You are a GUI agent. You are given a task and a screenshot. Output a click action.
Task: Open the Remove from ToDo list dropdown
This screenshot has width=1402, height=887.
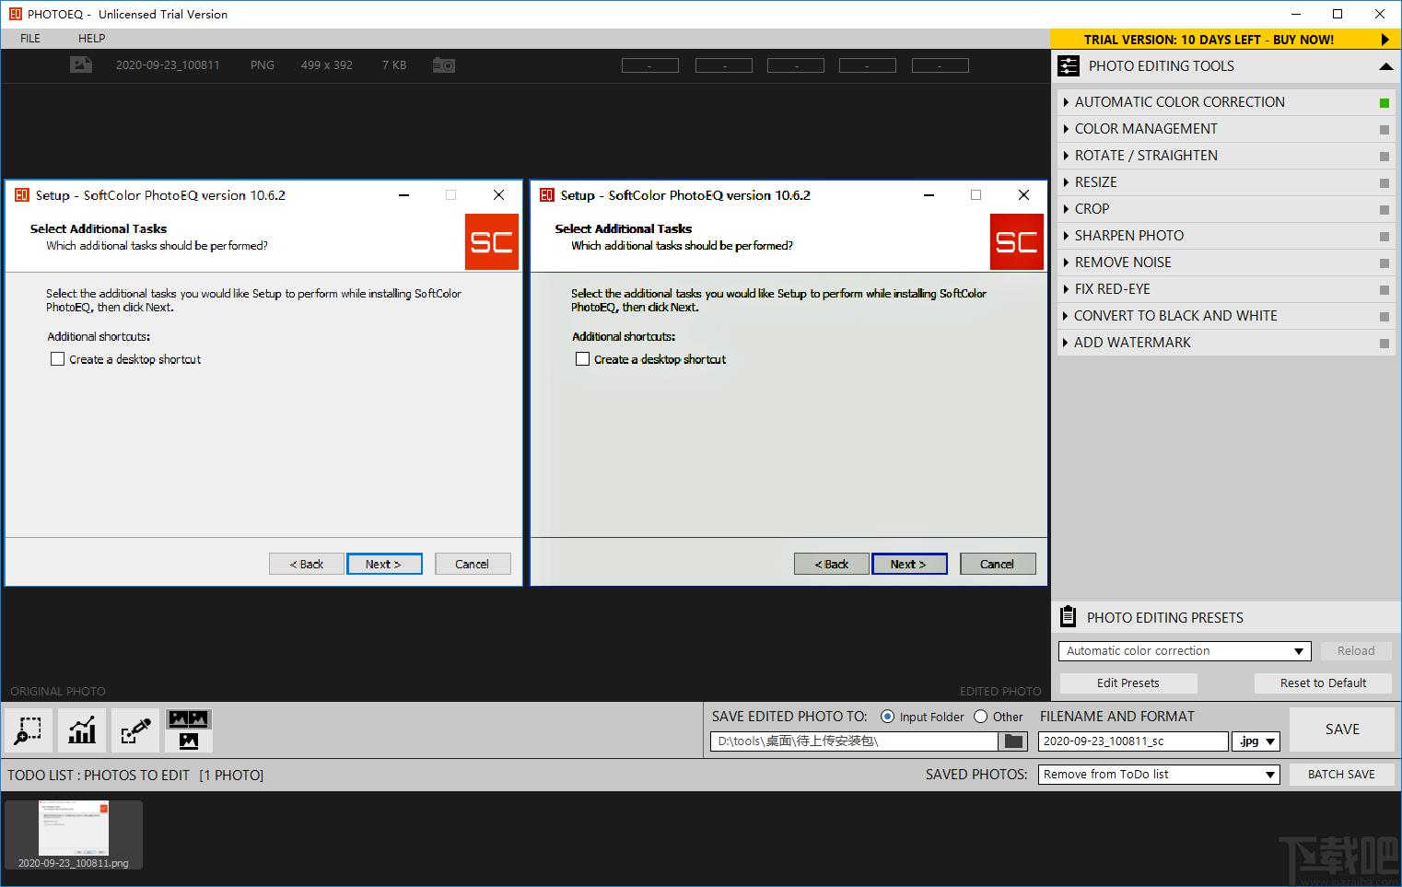click(1159, 775)
